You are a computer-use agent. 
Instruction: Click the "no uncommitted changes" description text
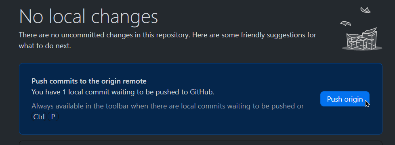coord(168,35)
